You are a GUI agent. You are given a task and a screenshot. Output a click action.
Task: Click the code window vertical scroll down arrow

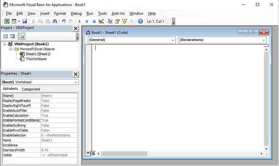click(266, 149)
